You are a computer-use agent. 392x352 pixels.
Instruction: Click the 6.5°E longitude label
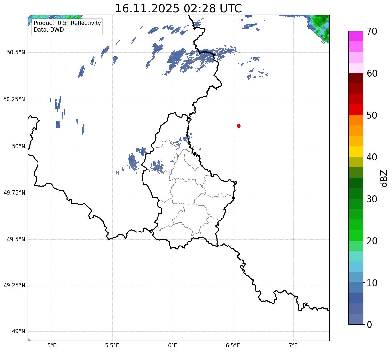[x=233, y=345]
